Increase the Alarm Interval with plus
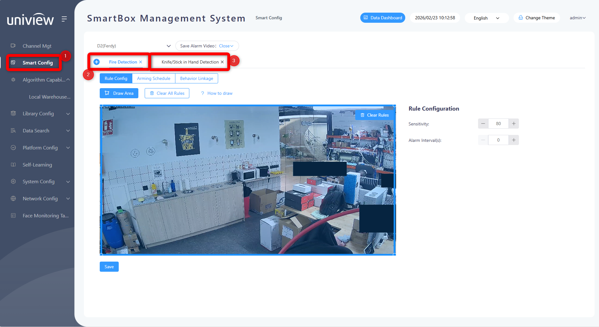Screen dimensions: 599x327 (x=514, y=140)
